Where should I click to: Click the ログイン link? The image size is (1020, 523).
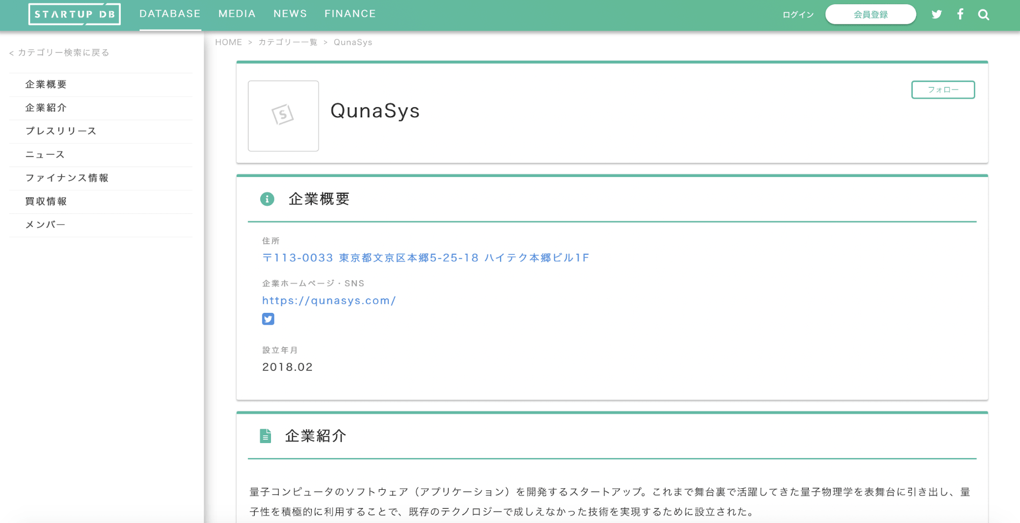tap(798, 15)
